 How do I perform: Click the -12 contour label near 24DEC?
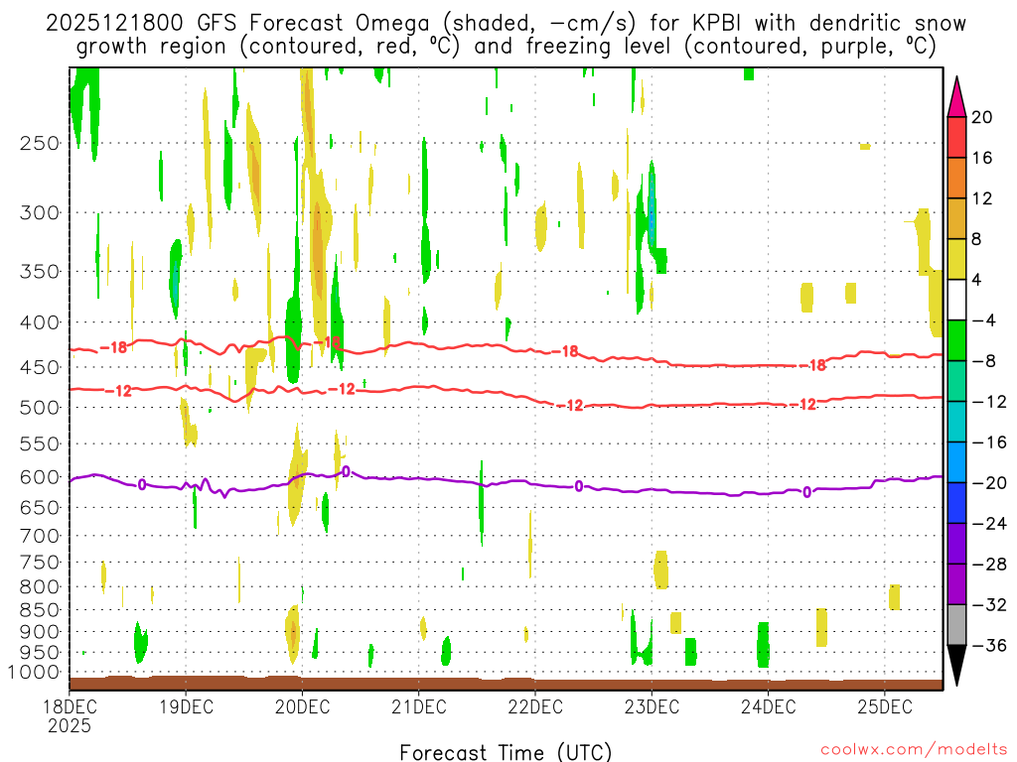[802, 405]
